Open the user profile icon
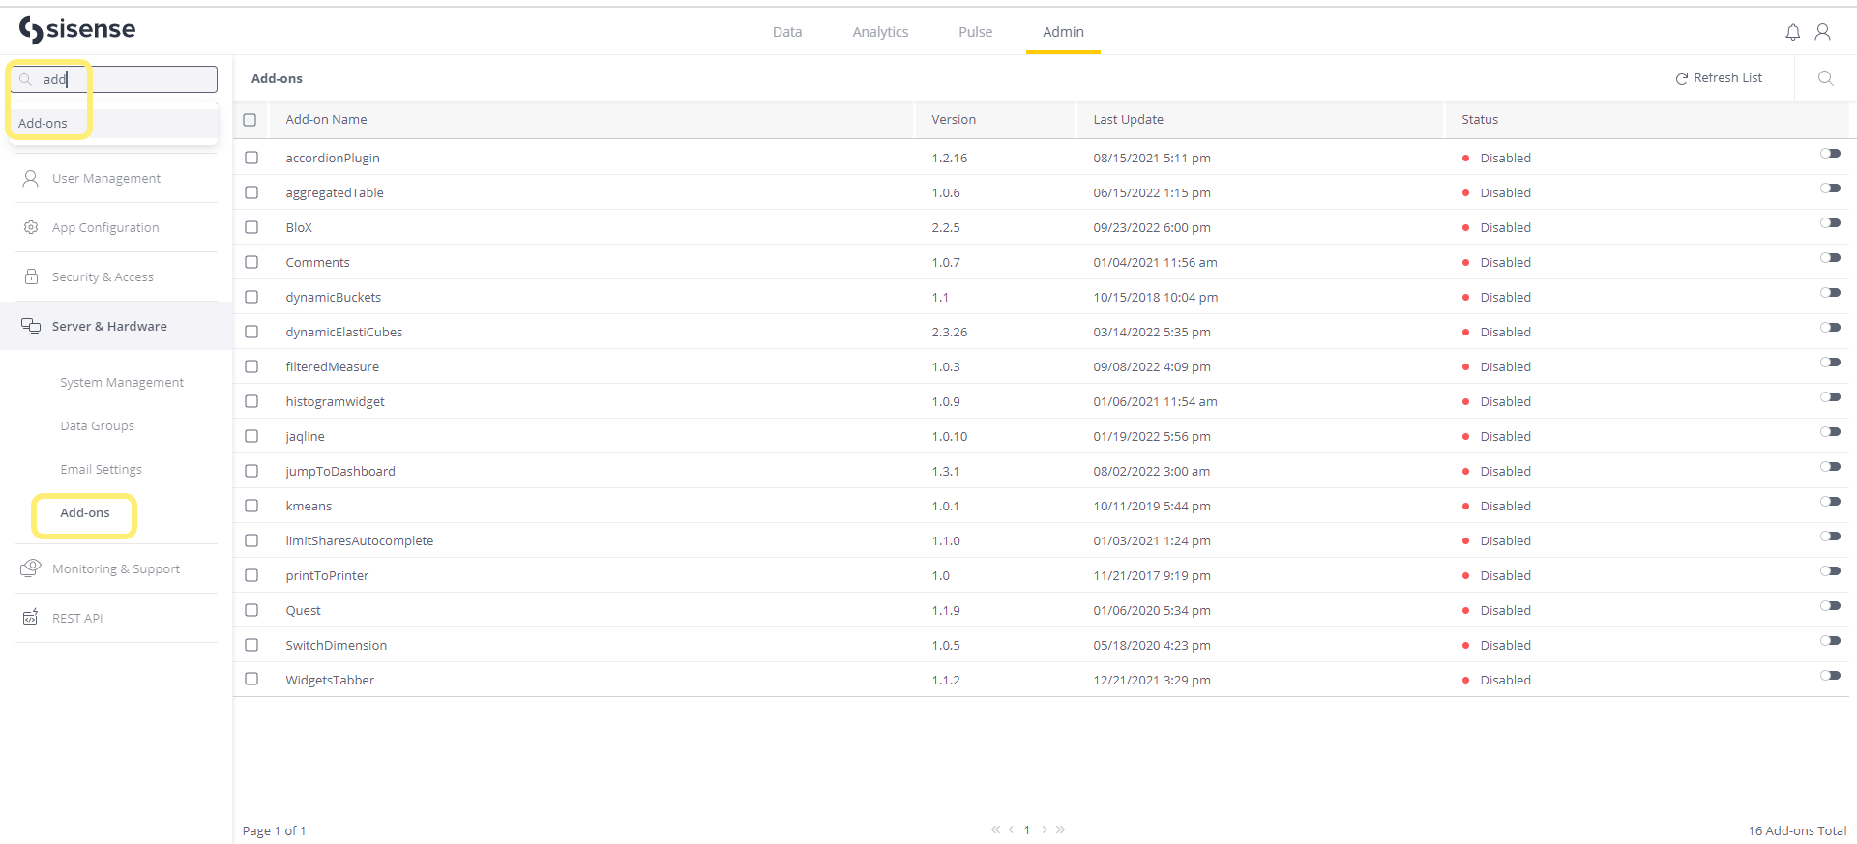The image size is (1857, 844). coord(1822,32)
